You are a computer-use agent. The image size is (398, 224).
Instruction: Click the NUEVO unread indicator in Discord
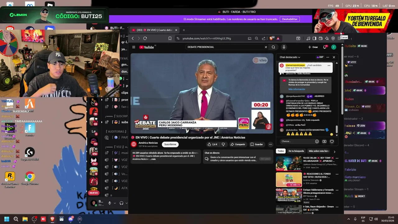tap(94, 193)
